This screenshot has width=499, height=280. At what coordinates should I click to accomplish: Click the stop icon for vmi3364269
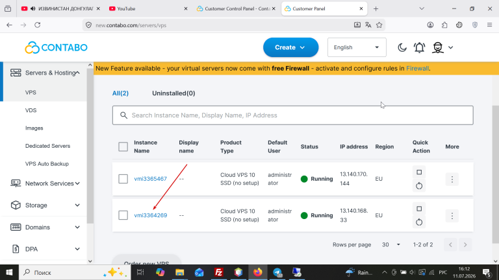point(419,209)
